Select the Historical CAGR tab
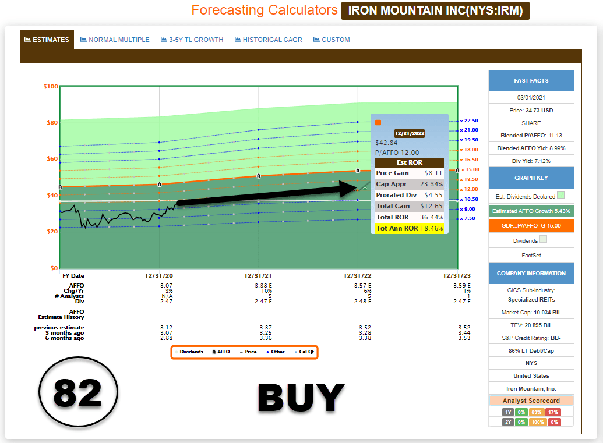 tap(269, 40)
